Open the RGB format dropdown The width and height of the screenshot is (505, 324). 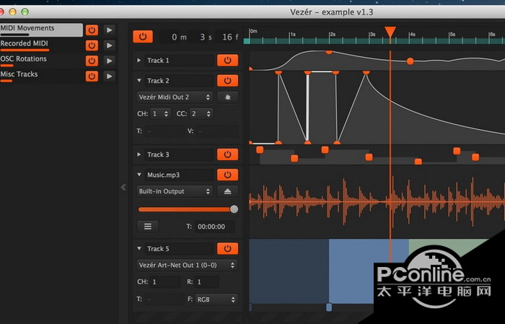pyautogui.click(x=216, y=299)
